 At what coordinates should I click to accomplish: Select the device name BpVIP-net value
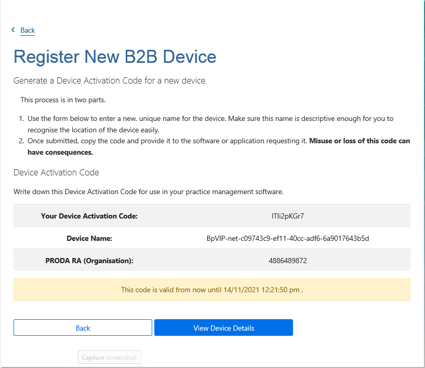click(288, 238)
